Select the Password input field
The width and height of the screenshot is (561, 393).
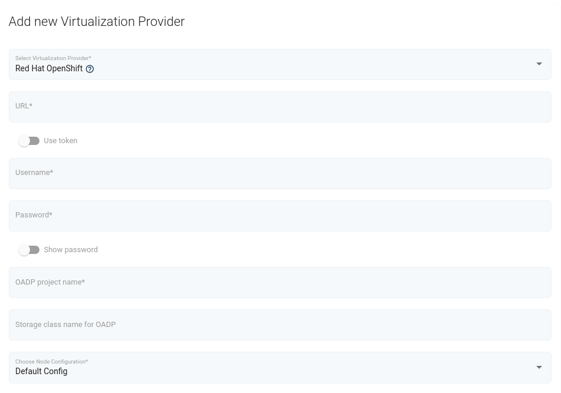280,216
